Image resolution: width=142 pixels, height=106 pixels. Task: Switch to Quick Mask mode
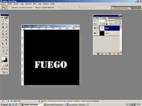(x=6, y=65)
